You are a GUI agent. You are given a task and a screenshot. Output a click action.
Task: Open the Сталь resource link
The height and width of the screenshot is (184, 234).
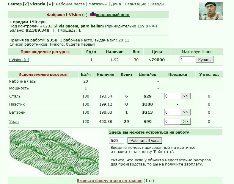(x=15, y=96)
